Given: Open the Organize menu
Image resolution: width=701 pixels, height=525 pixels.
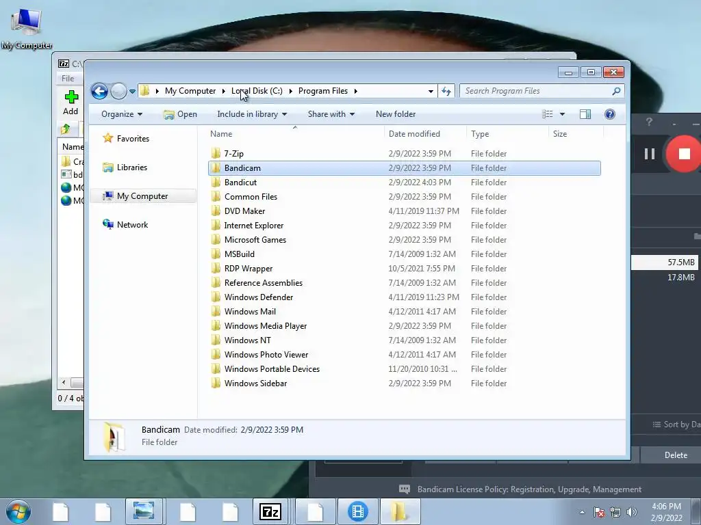Looking at the screenshot, I should (122, 114).
